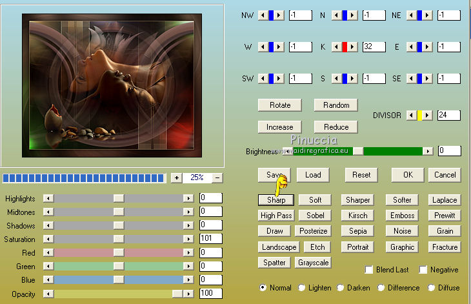
Task: Confirm with the OK button
Action: 408,175
